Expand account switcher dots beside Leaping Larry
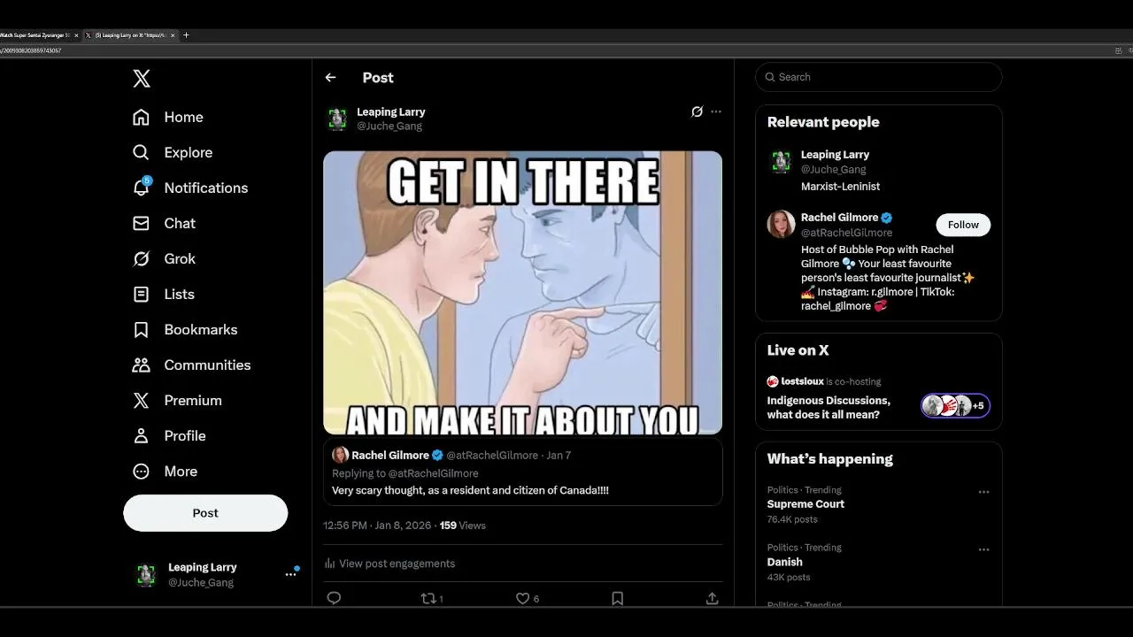The image size is (1133, 637). 290,574
